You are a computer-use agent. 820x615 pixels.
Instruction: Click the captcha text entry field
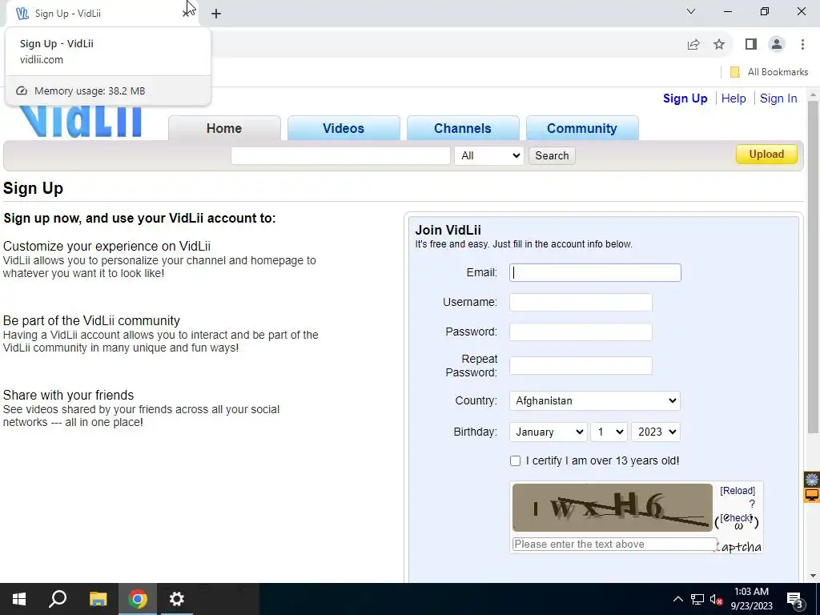point(614,545)
